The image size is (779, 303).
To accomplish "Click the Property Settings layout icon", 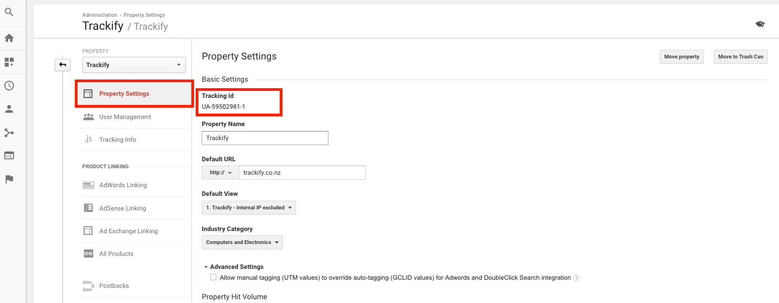I will pos(88,94).
